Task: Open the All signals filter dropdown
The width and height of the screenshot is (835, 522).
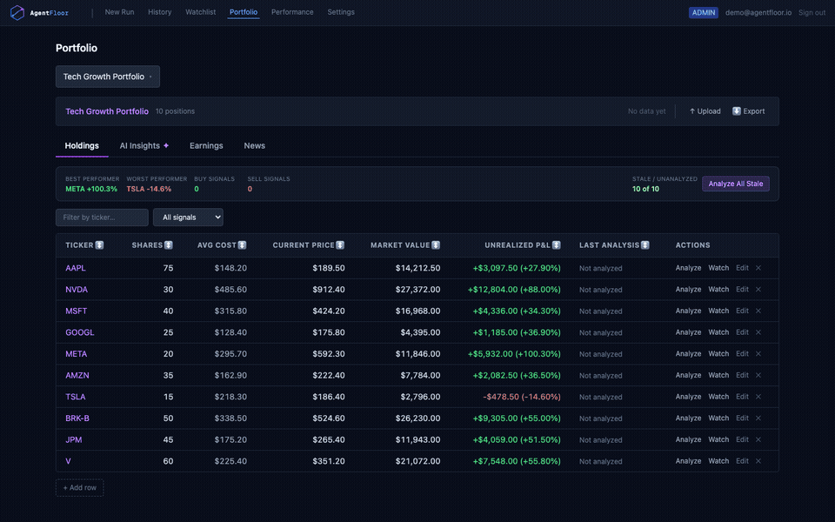Action: [188, 217]
